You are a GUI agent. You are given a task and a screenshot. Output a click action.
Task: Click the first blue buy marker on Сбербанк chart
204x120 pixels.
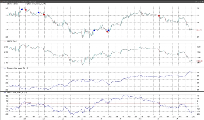(22, 9)
